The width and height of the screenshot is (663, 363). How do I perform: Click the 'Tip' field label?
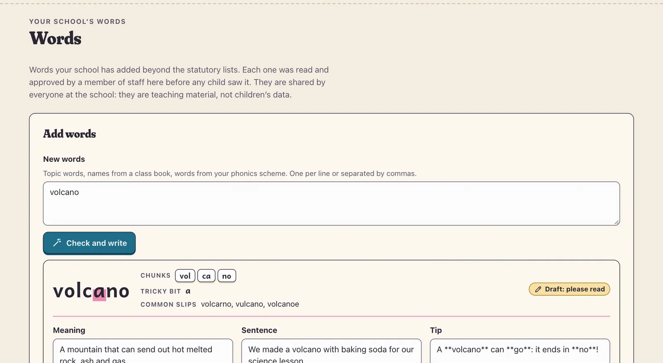[436, 330]
